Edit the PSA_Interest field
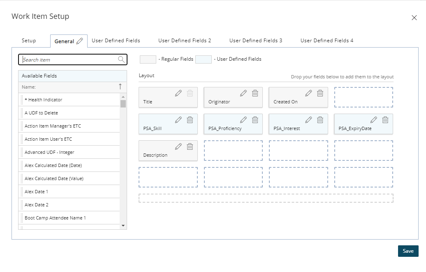426x272 pixels. (309, 120)
